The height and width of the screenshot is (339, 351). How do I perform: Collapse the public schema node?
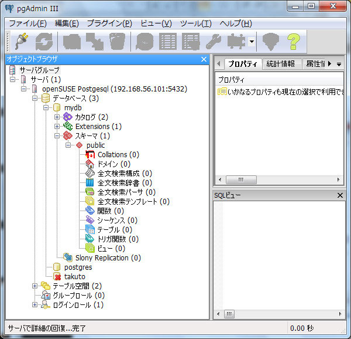pos(68,145)
